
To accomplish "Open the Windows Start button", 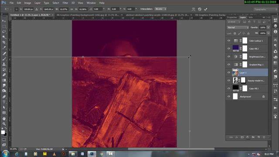I will (6, 154).
